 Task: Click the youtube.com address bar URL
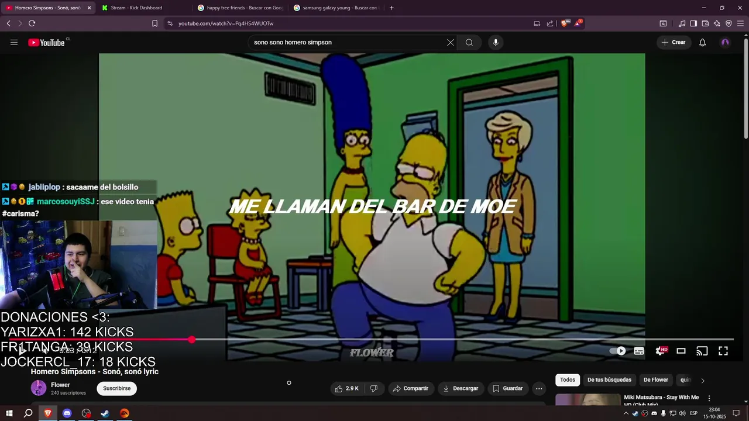pos(226,23)
